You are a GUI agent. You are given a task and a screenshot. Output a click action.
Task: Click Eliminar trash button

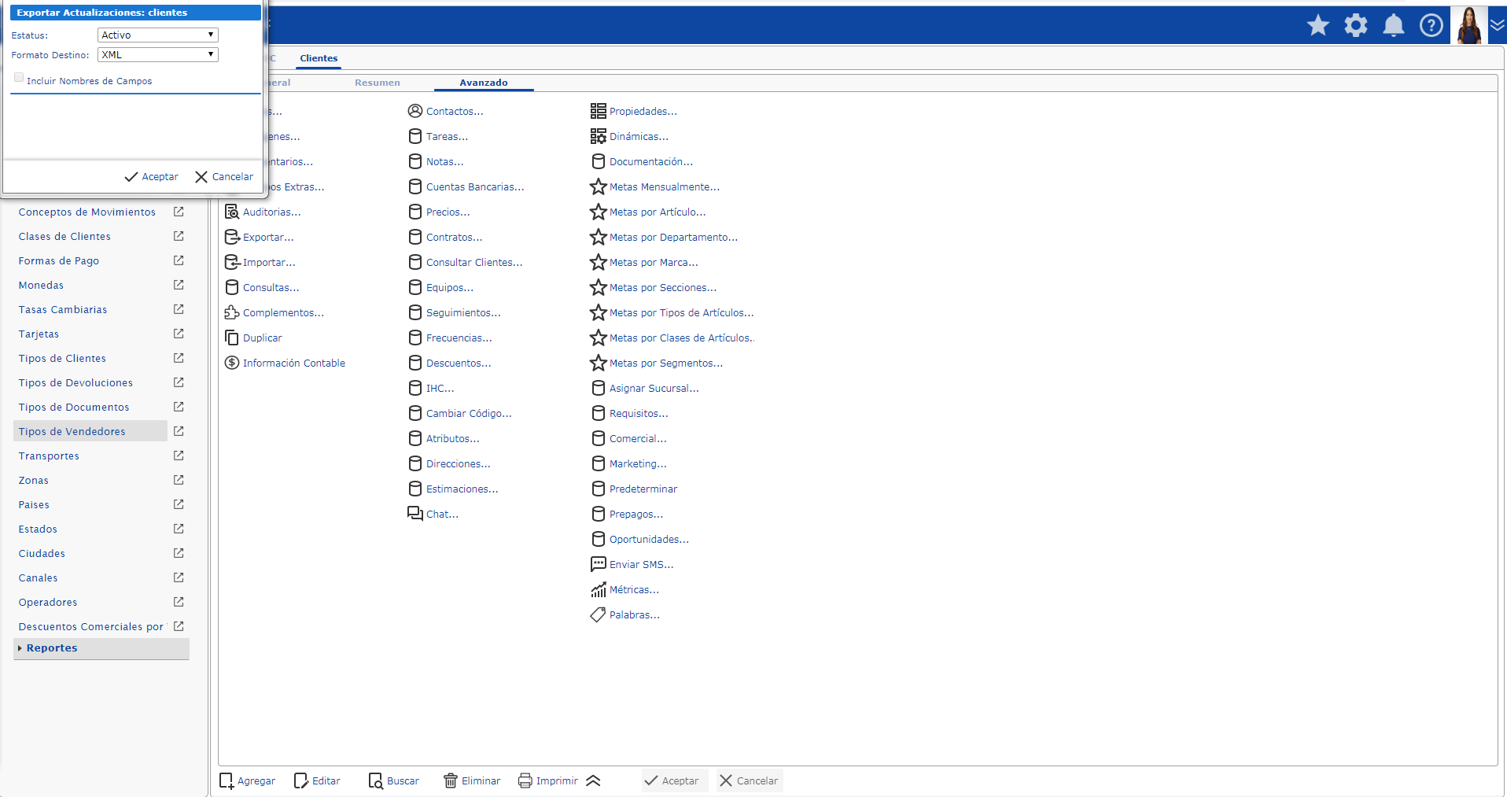[473, 780]
